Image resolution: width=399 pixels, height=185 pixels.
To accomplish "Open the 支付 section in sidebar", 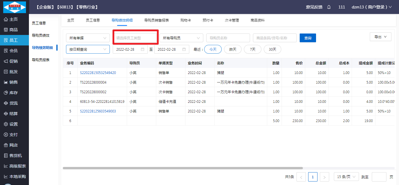I will [13, 135].
